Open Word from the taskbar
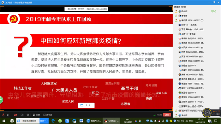This screenshot has height=124, width=221. pyautogui.click(x=81, y=121)
